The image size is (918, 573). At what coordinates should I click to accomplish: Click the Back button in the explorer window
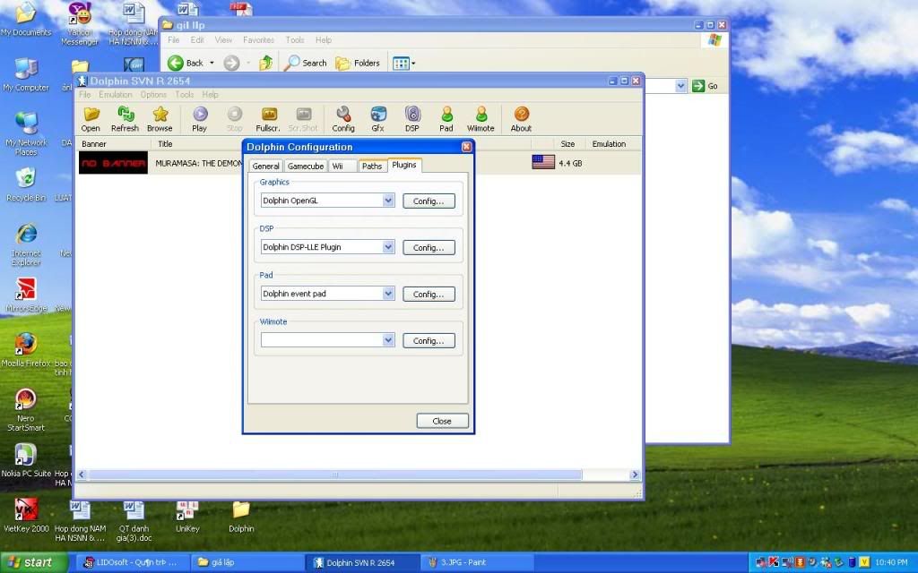(x=185, y=63)
